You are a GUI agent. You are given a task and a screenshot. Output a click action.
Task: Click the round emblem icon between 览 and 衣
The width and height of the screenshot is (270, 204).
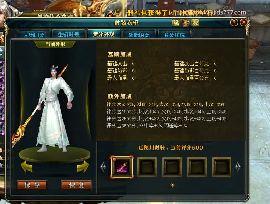185,23
